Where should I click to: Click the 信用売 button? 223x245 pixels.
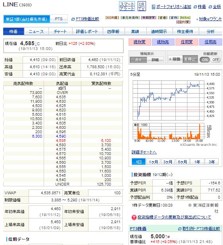[x=210, y=42]
